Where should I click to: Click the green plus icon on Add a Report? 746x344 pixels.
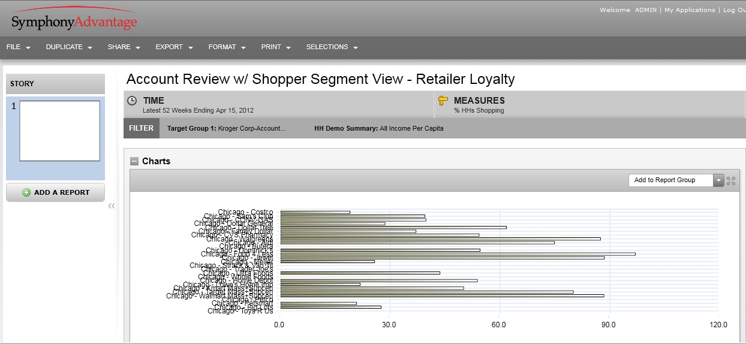(x=26, y=193)
